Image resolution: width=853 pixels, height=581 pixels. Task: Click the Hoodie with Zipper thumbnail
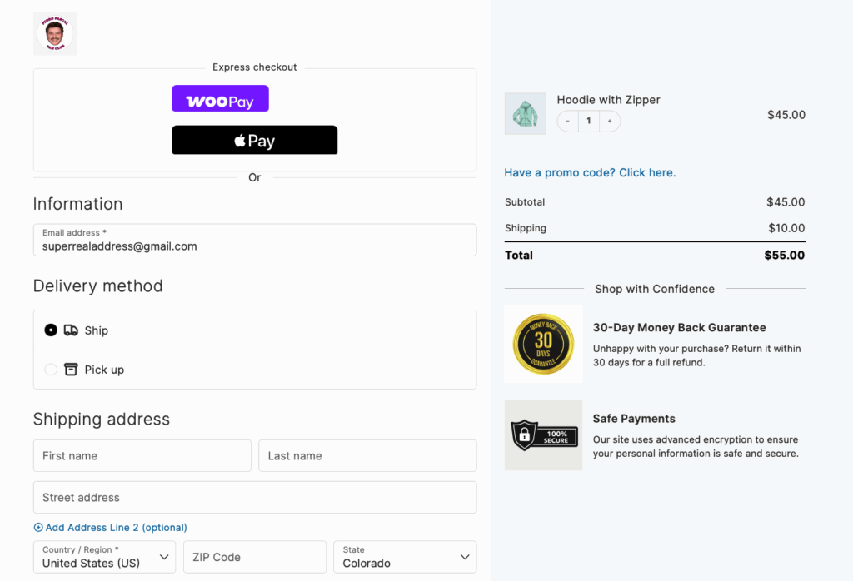[525, 113]
